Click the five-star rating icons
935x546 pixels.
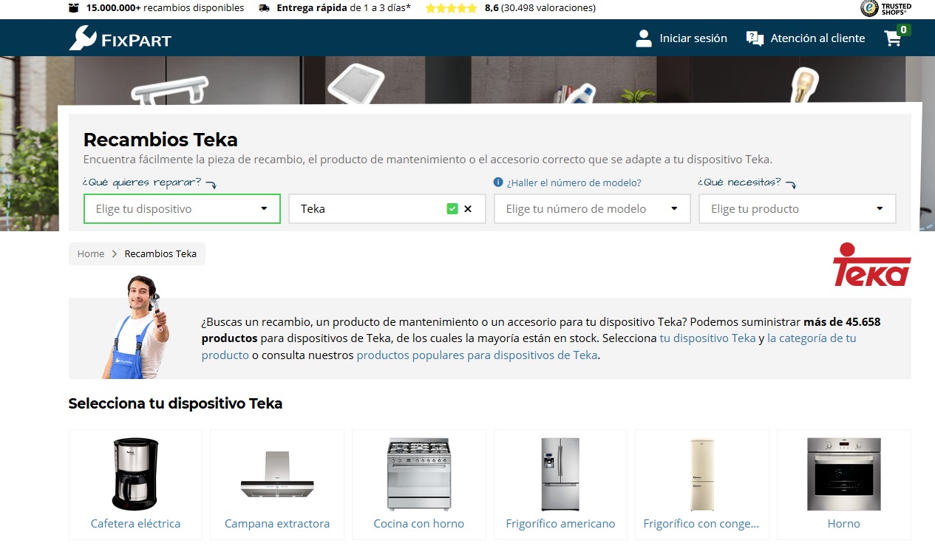pos(451,8)
